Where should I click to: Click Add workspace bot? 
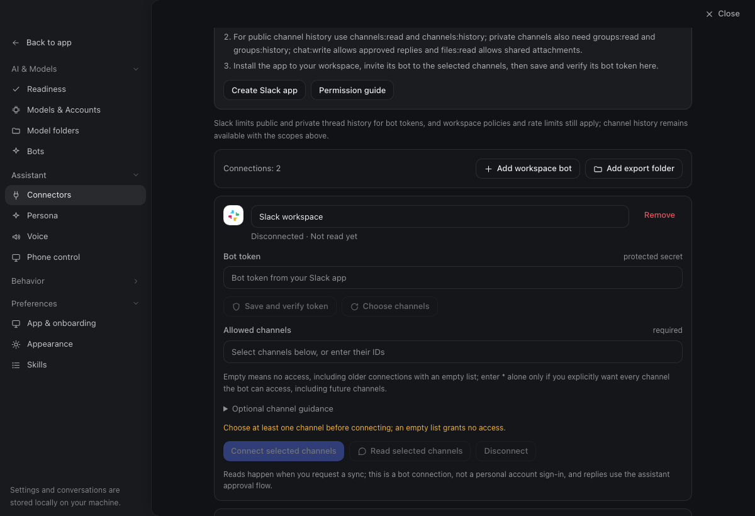click(x=528, y=169)
